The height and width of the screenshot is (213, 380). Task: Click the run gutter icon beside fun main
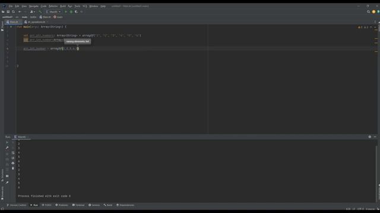11,27
